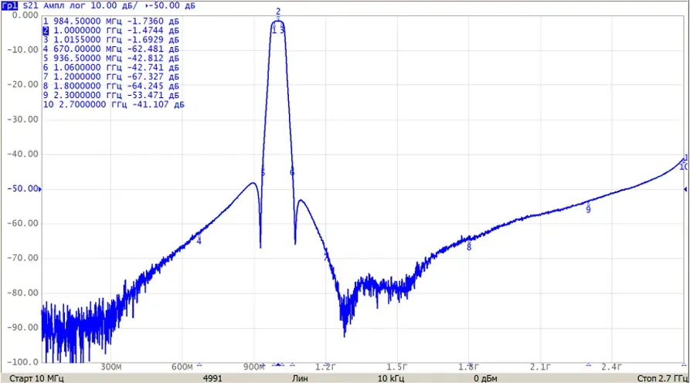The height and width of the screenshot is (383, 690).
Task: Click the active marker 2 filled triangle on the frequency axis
Action: (x=278, y=364)
